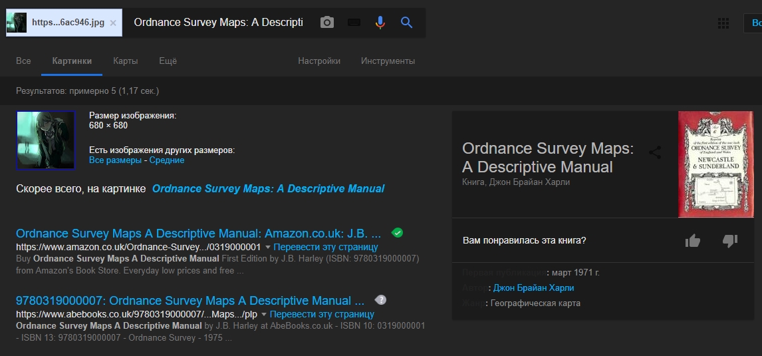Open the on-screen keyboard icon
Viewport: 762px width, 356px height.
pos(354,23)
